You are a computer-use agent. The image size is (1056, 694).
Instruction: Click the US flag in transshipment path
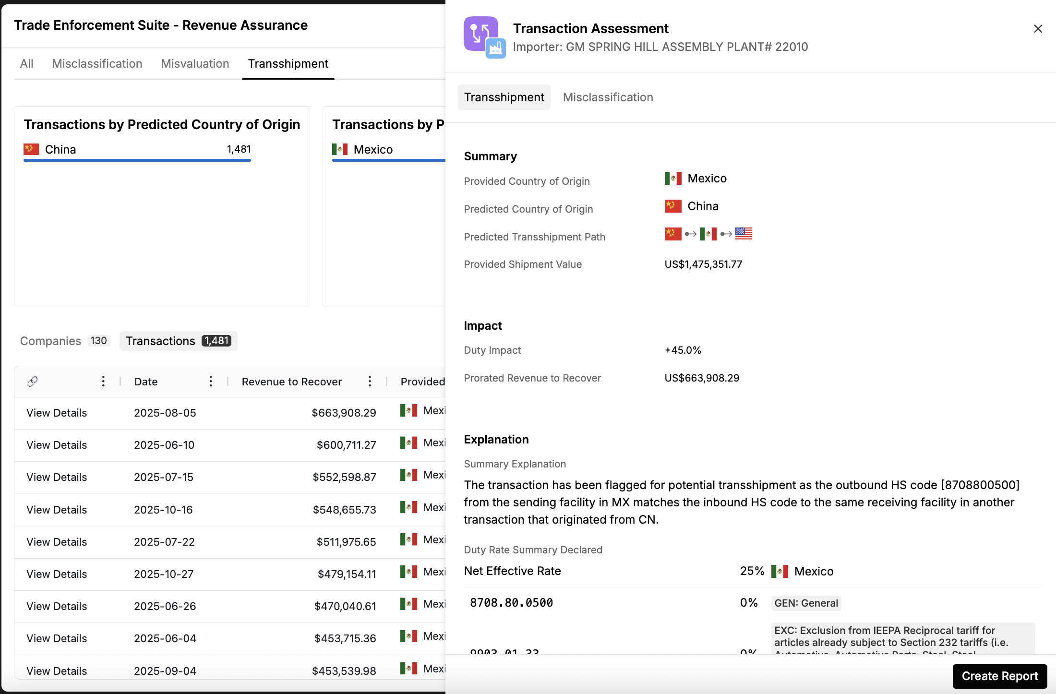point(744,234)
